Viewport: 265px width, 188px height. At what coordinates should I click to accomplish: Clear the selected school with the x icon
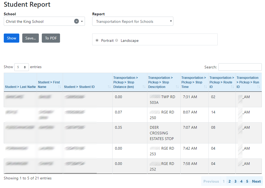[x=77, y=21]
